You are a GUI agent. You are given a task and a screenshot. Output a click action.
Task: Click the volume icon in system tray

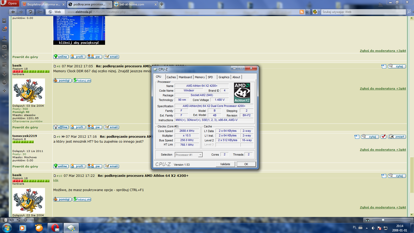(373, 228)
